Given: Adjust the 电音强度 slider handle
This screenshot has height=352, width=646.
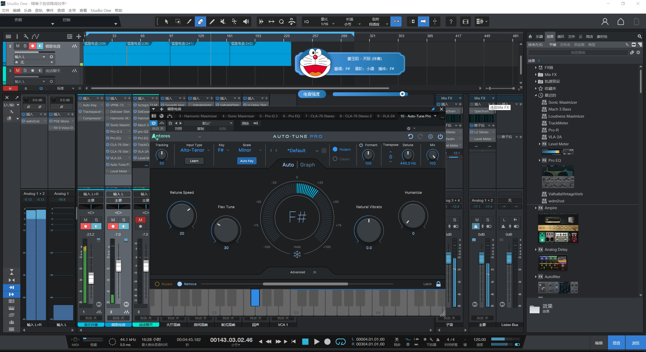Looking at the screenshot, I should [402, 94].
